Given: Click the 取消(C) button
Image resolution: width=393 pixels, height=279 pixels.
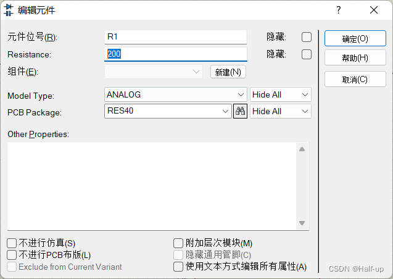Looking at the screenshot, I should [x=355, y=80].
